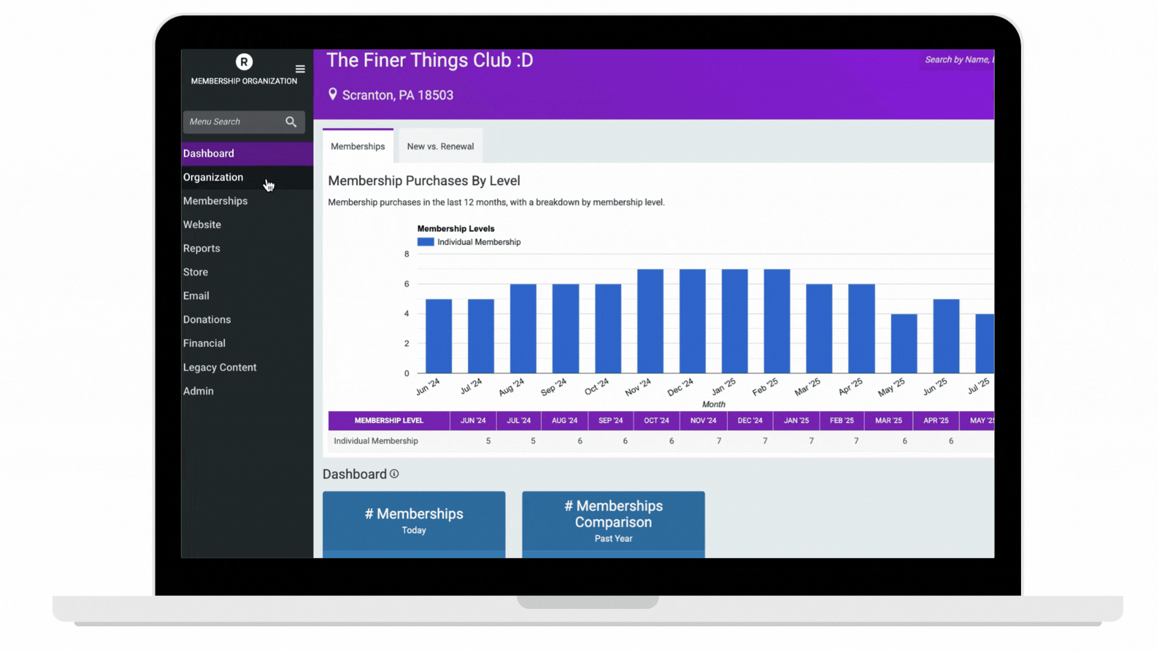Open Legacy Content in the sidebar
The image size is (1158, 651).
point(247,367)
